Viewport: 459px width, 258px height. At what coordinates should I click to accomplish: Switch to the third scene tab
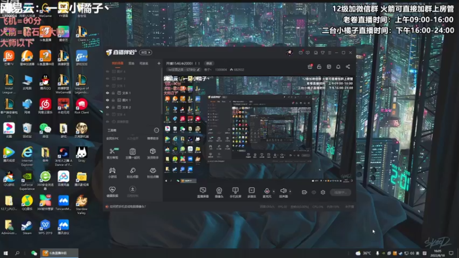(x=144, y=64)
